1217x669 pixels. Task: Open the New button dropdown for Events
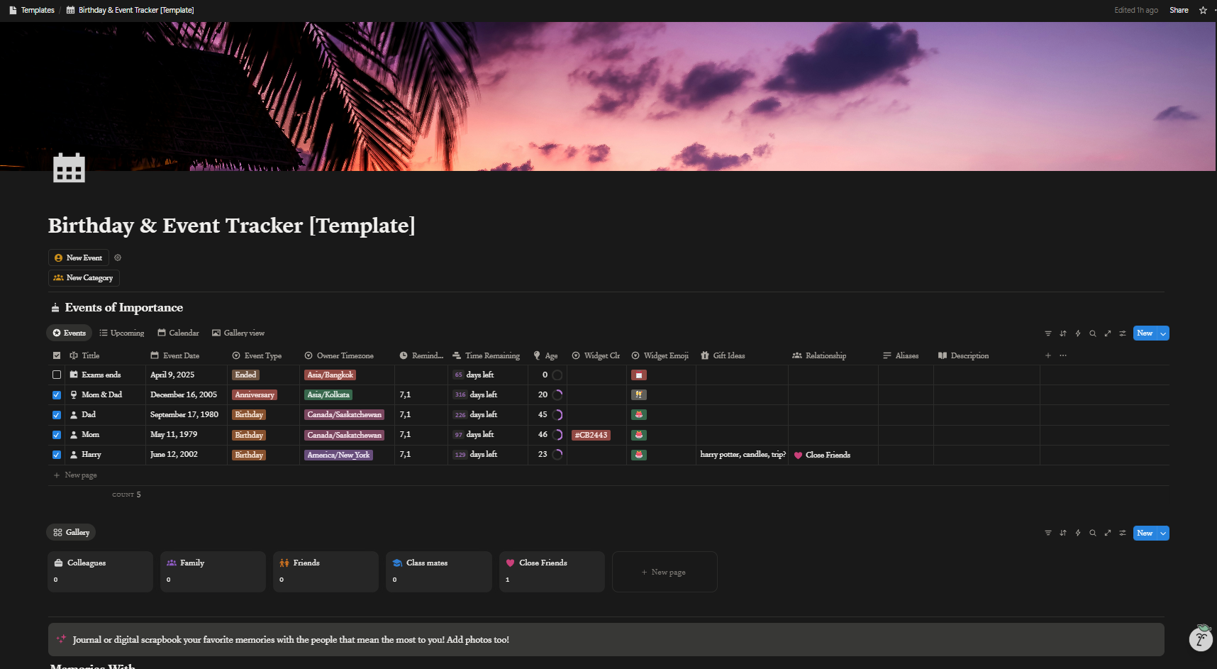point(1162,333)
